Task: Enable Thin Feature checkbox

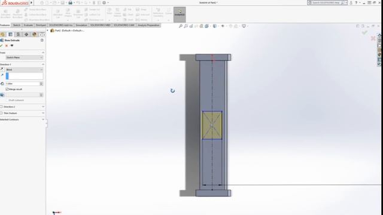Action: pyautogui.click(x=1, y=113)
